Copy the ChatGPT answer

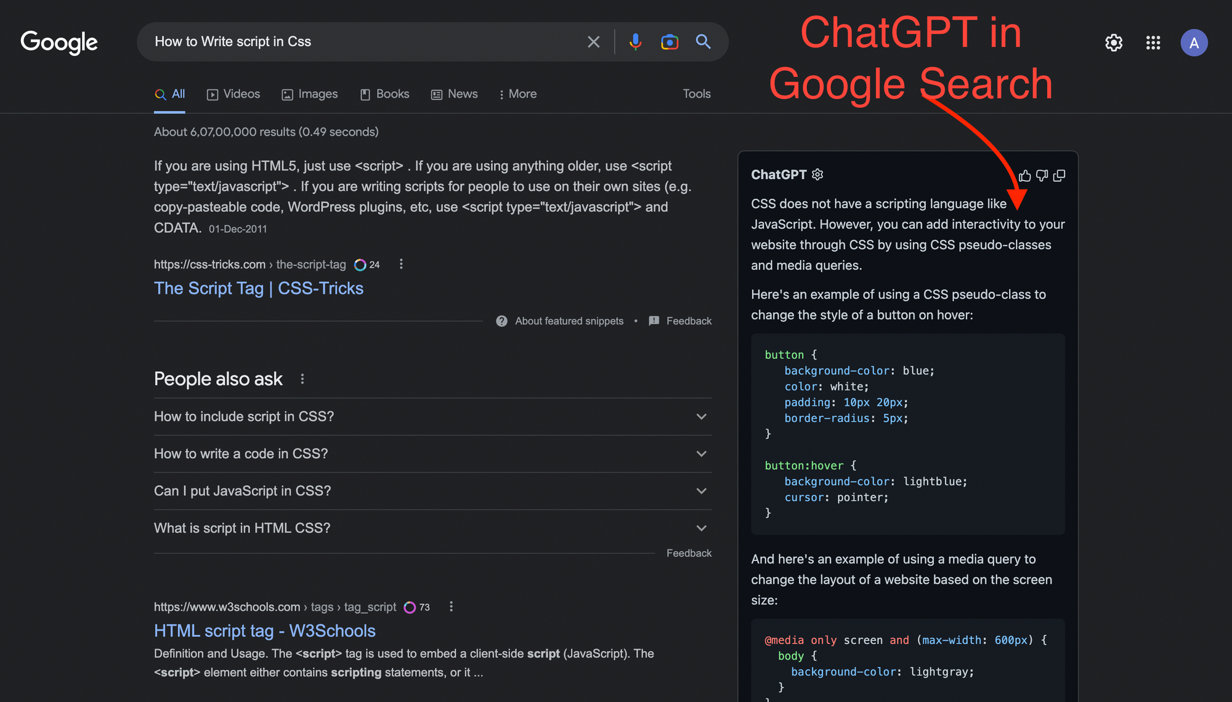tap(1059, 176)
